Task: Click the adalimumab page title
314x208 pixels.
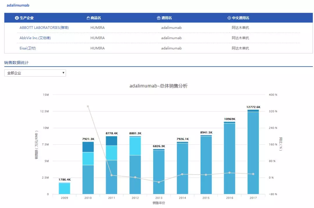Action: 18,5
